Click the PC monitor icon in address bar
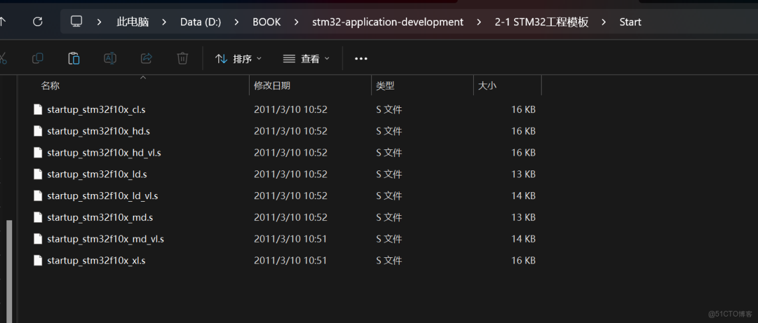 coord(76,22)
